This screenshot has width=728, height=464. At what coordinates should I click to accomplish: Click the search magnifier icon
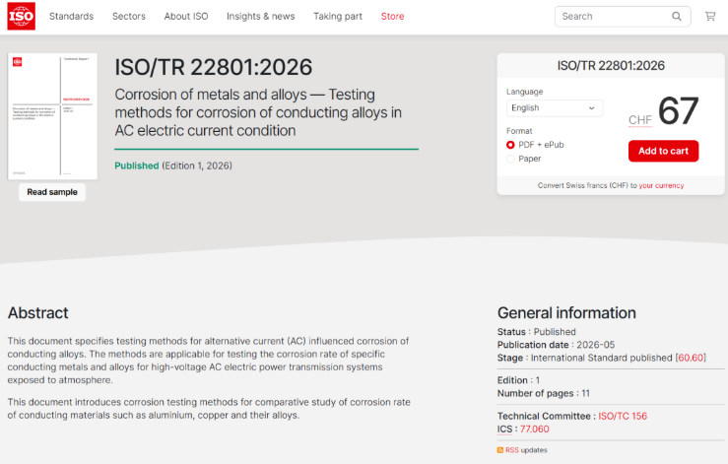click(677, 17)
